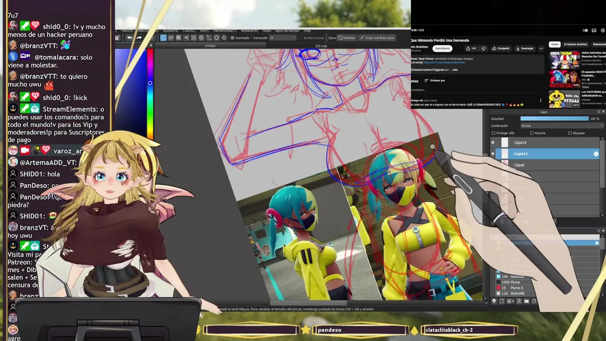Open the comment options three-dot menu
Viewport: 606px width, 341px height.
(x=541, y=100)
